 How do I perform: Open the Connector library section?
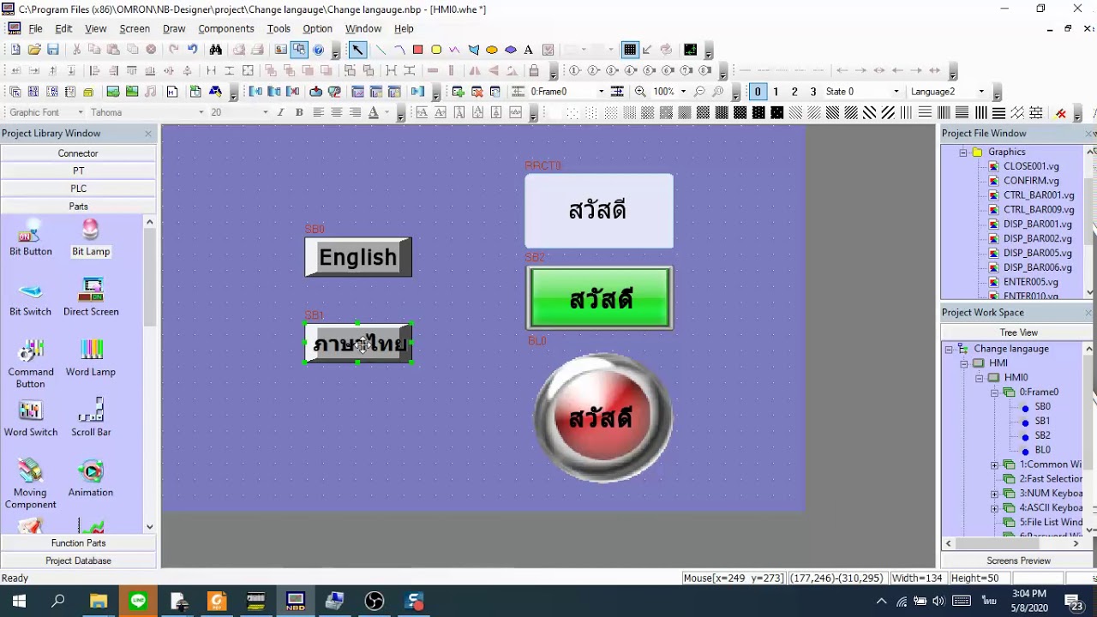[x=78, y=153]
